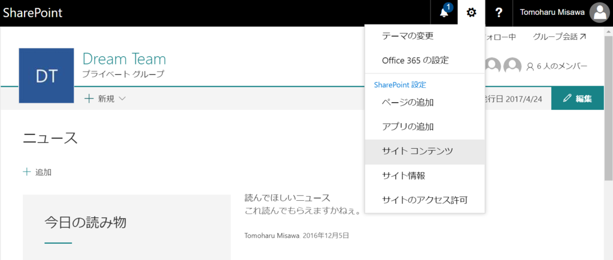
Task: Click the 2016年12月5日 date text
Action: click(326, 235)
